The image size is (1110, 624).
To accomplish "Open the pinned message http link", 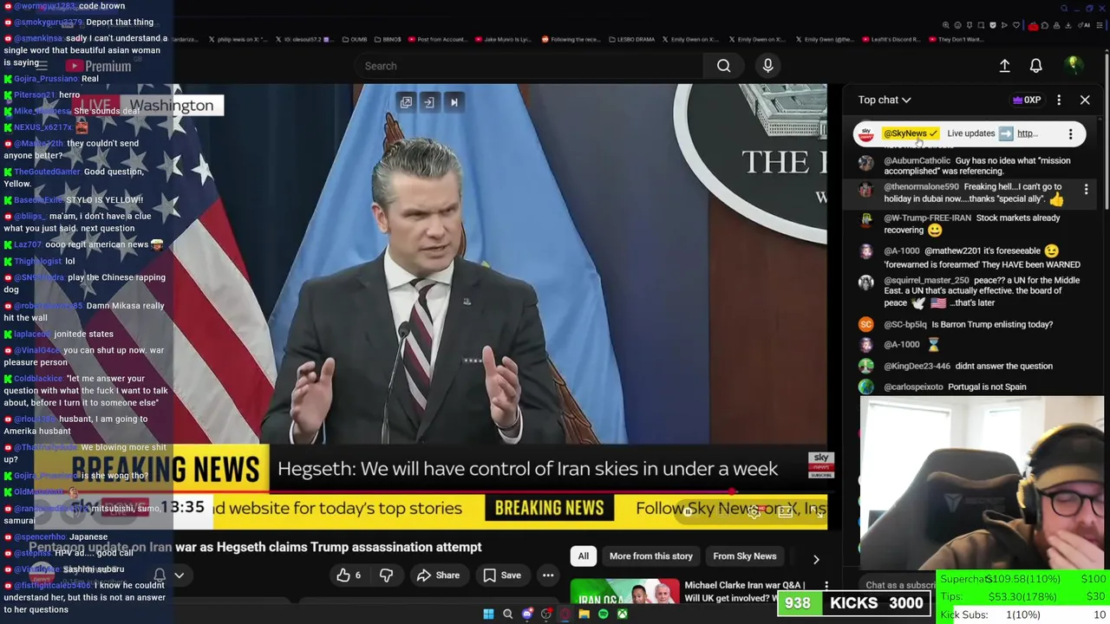I will pyautogui.click(x=1027, y=133).
